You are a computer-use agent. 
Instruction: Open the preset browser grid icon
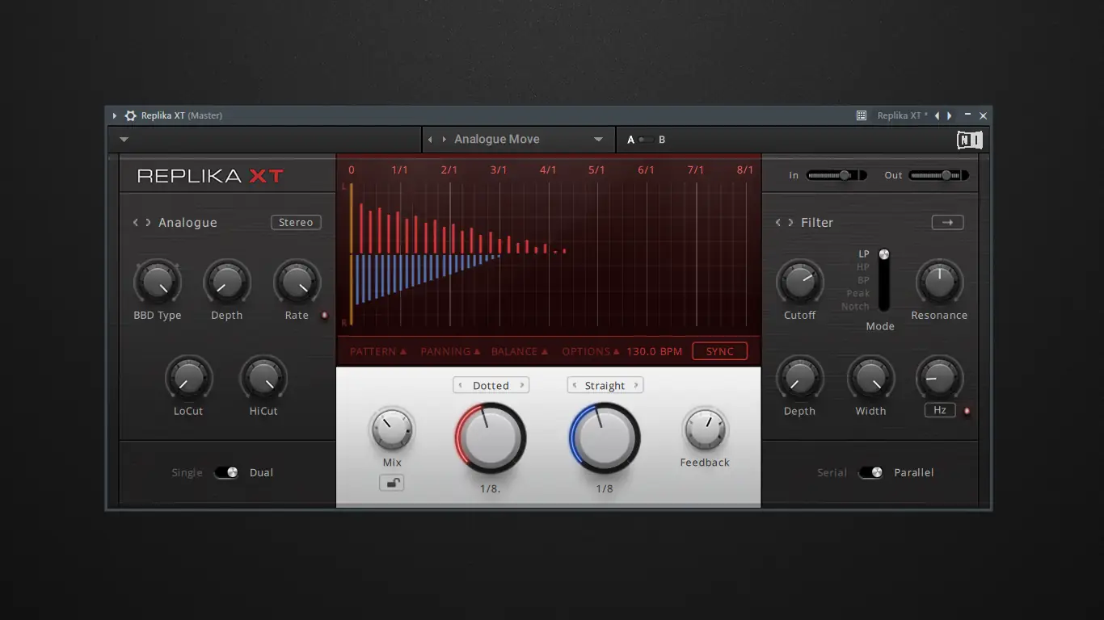862,115
